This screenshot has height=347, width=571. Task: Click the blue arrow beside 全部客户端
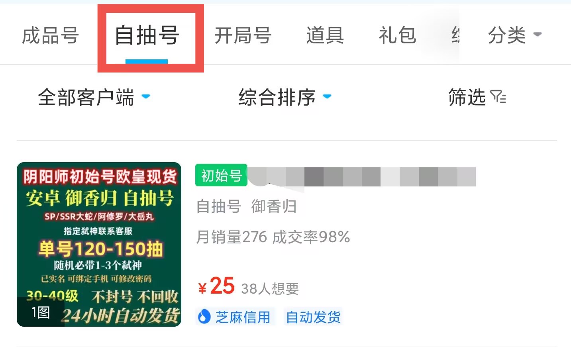tap(146, 96)
